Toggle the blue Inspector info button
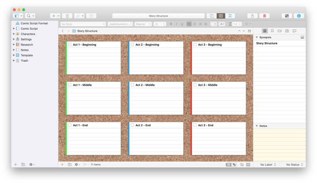The width and height of the screenshot is (317, 183). tap(299, 16)
